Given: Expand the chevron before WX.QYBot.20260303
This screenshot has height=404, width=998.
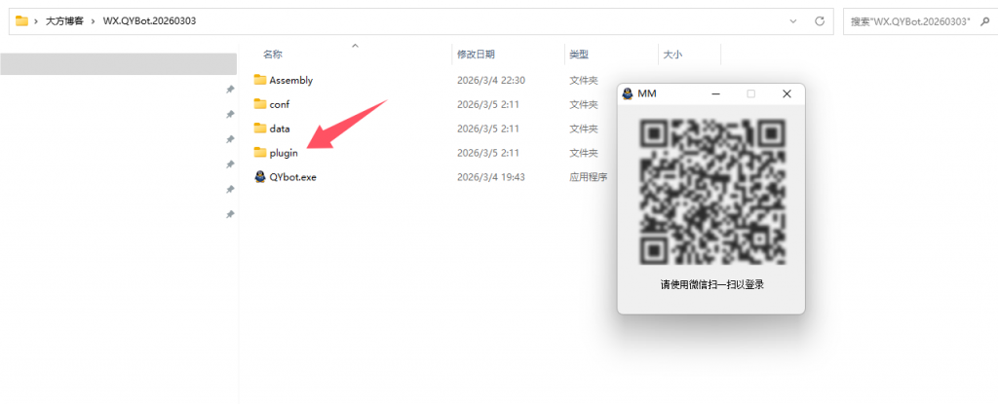Looking at the screenshot, I should (93, 21).
